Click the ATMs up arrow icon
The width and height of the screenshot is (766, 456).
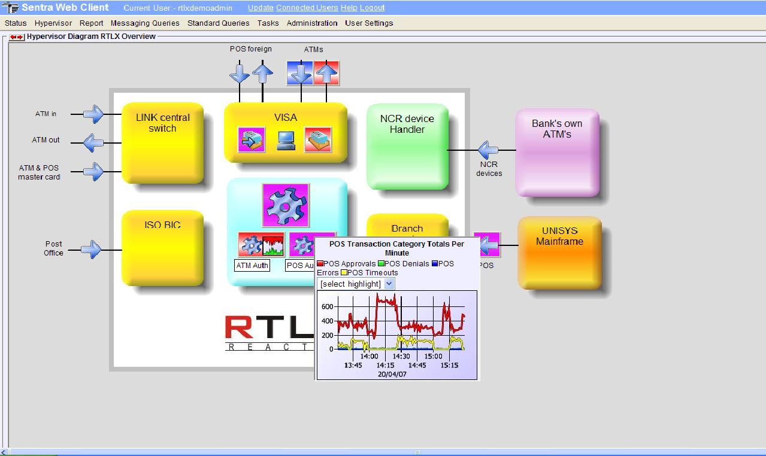[326, 73]
